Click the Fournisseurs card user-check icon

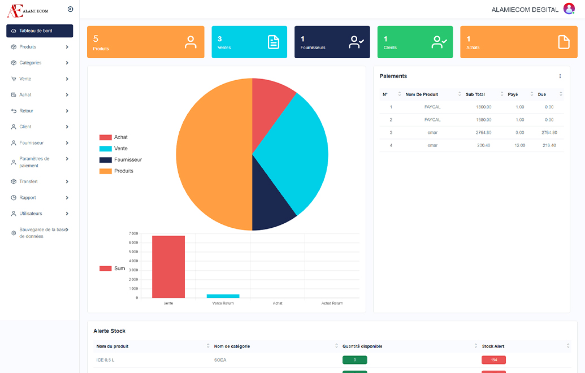click(356, 42)
